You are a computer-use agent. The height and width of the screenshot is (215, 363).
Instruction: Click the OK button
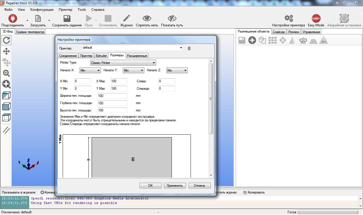pyautogui.click(x=150, y=186)
